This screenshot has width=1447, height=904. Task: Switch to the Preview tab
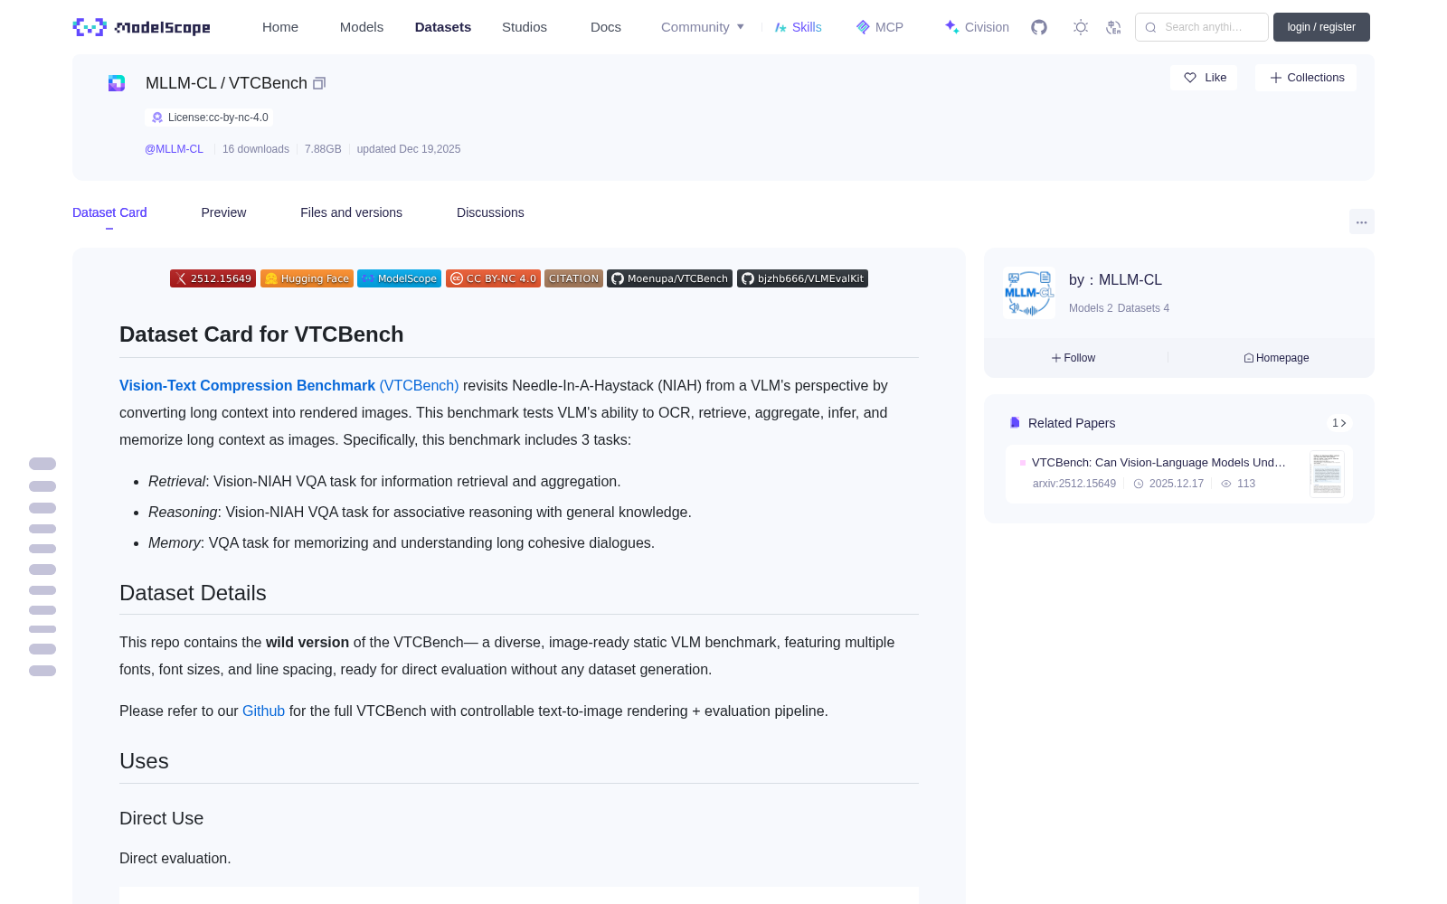(223, 212)
